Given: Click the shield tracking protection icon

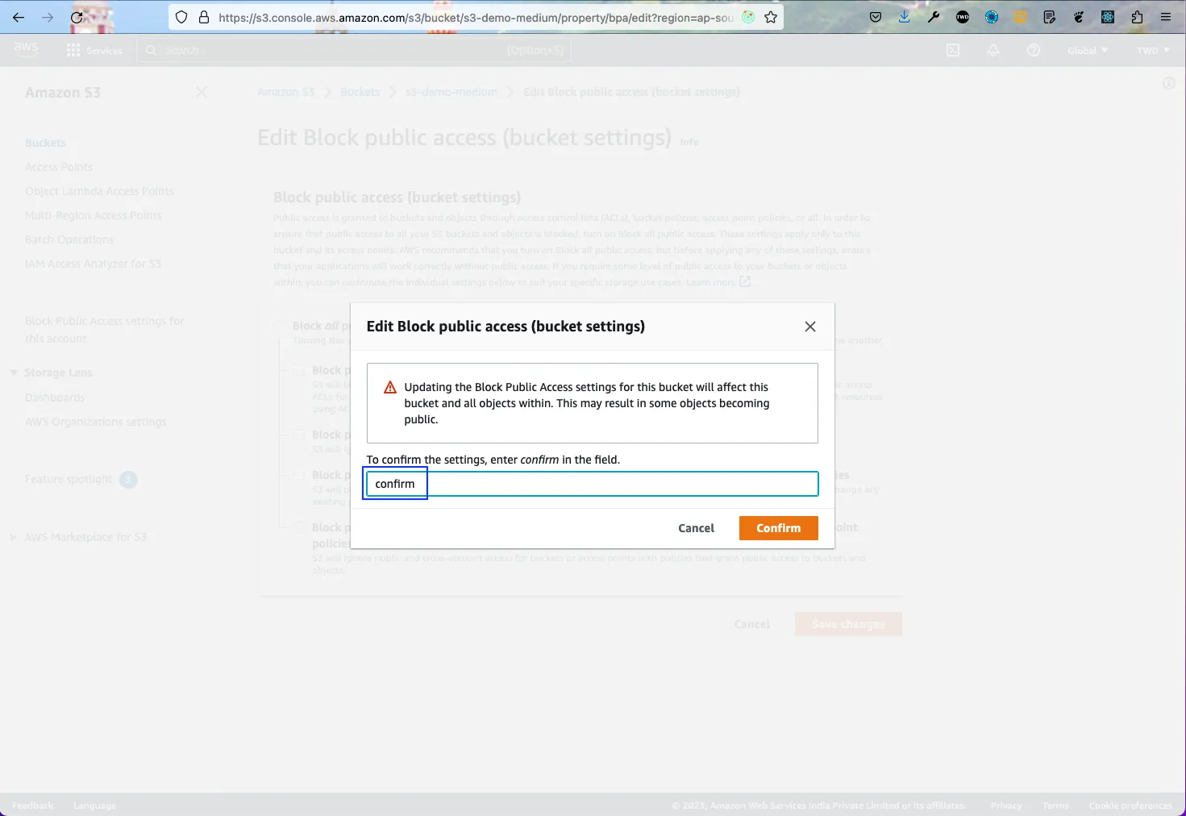Looking at the screenshot, I should [x=181, y=17].
